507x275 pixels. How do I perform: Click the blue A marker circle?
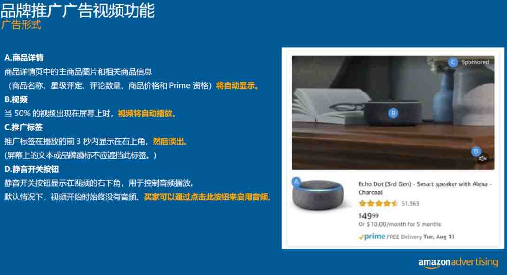tap(296, 182)
